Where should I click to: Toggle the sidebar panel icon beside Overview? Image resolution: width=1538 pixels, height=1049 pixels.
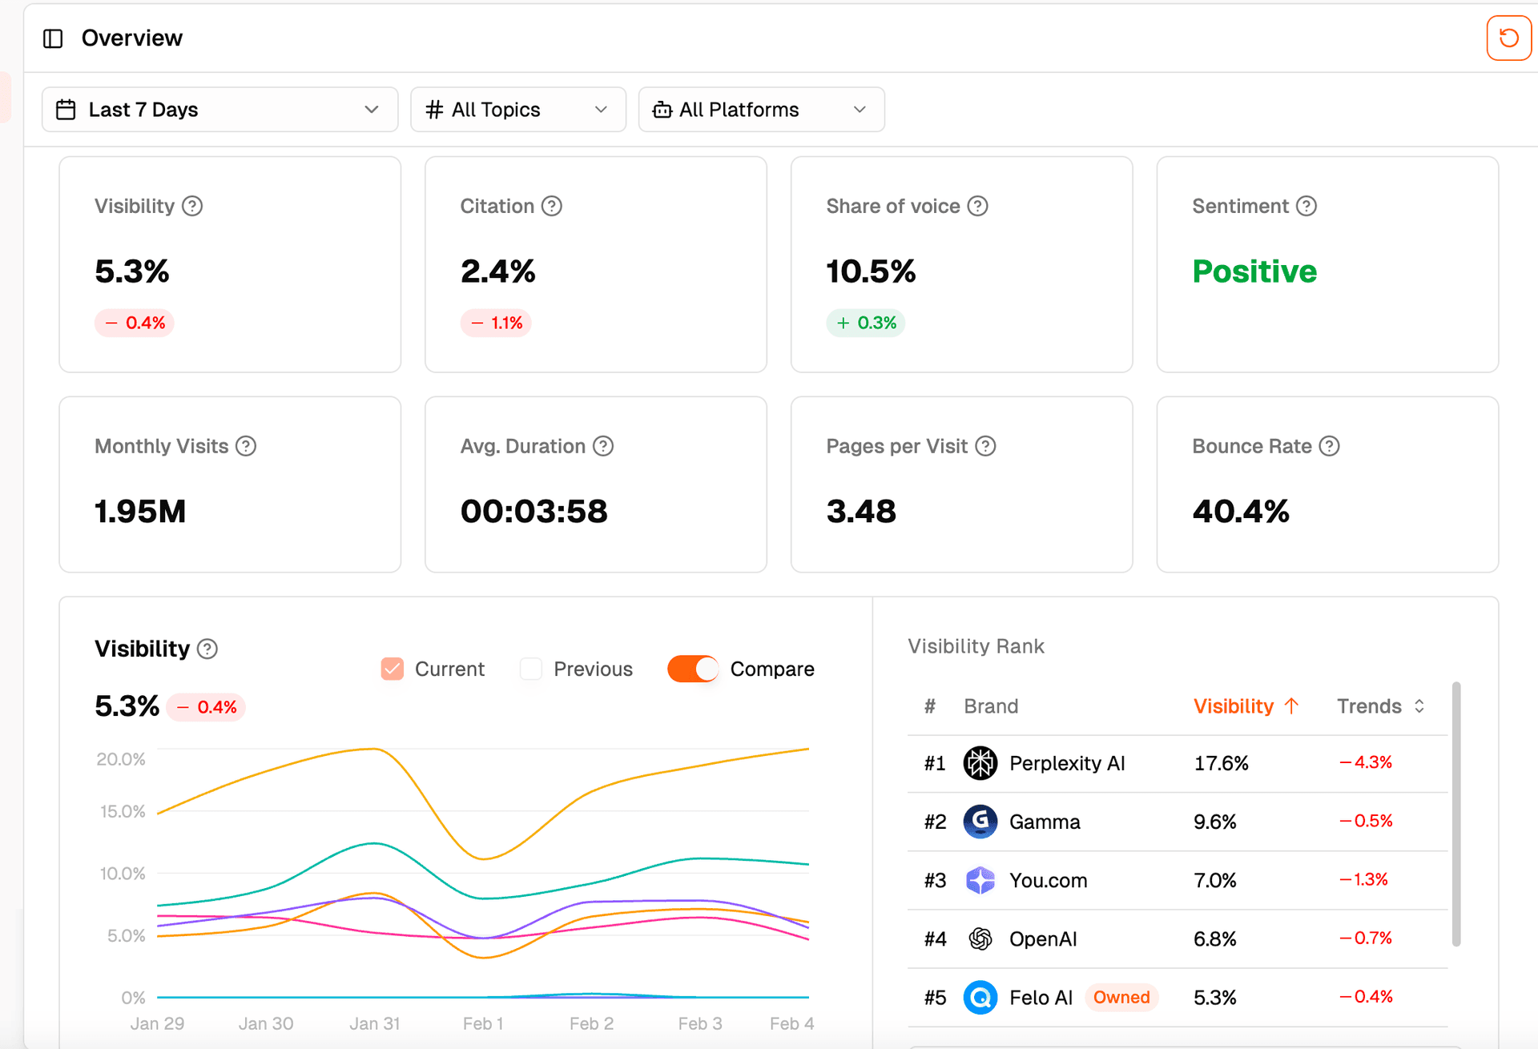click(x=53, y=38)
